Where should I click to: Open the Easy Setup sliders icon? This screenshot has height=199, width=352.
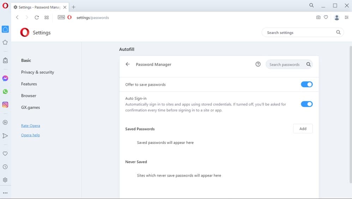(346, 17)
